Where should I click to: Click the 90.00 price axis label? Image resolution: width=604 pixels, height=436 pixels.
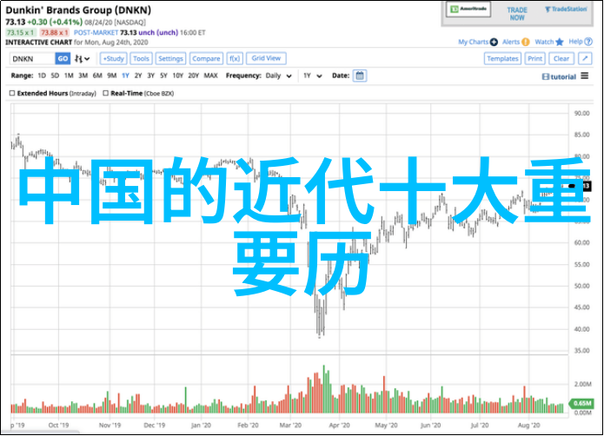[x=581, y=113]
